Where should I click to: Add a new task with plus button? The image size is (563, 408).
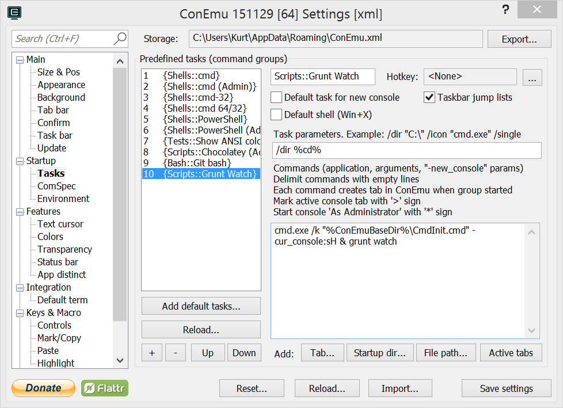pos(152,353)
